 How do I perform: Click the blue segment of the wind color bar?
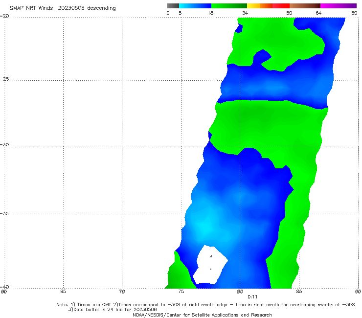[195, 6]
